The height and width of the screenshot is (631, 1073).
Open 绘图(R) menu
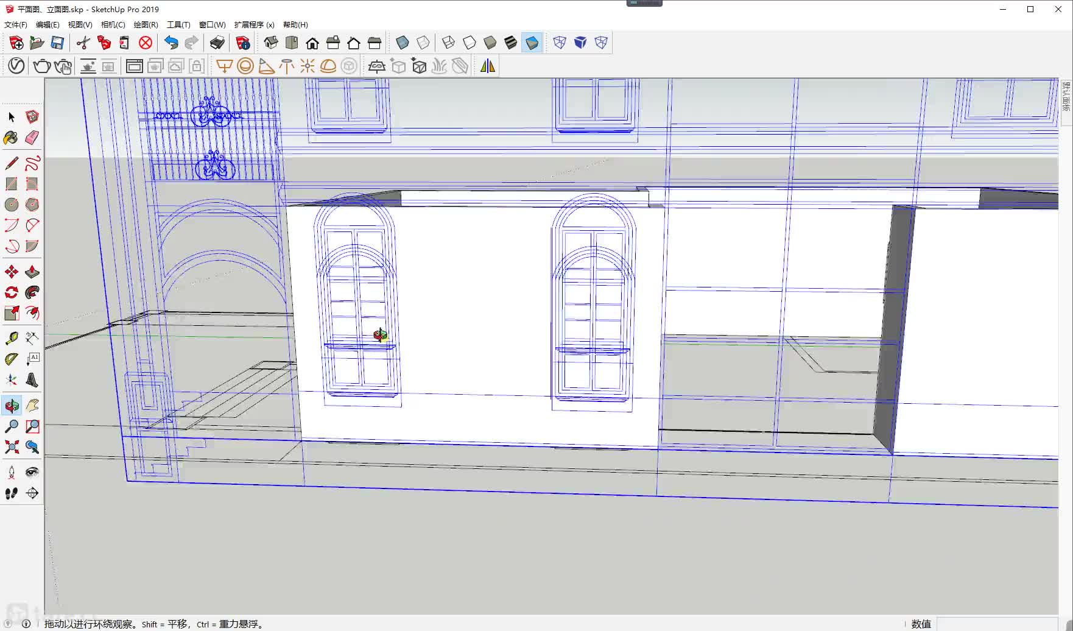tap(146, 24)
